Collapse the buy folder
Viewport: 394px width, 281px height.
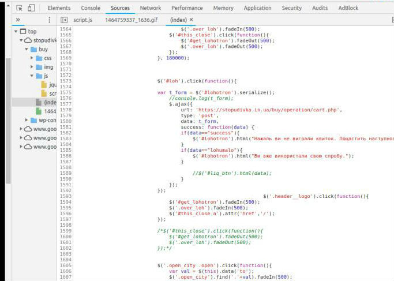[27, 49]
